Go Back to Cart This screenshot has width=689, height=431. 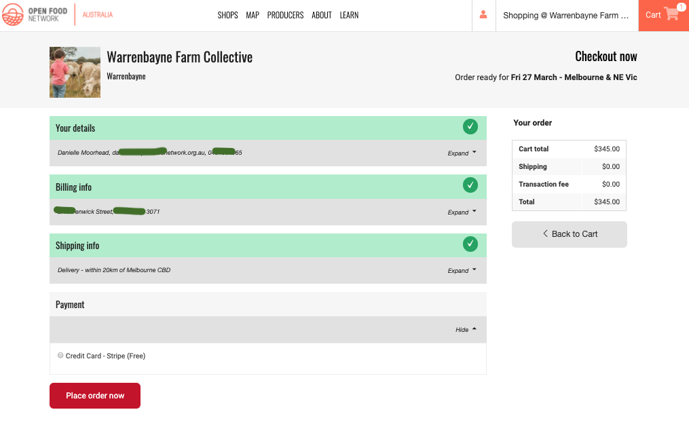click(570, 234)
